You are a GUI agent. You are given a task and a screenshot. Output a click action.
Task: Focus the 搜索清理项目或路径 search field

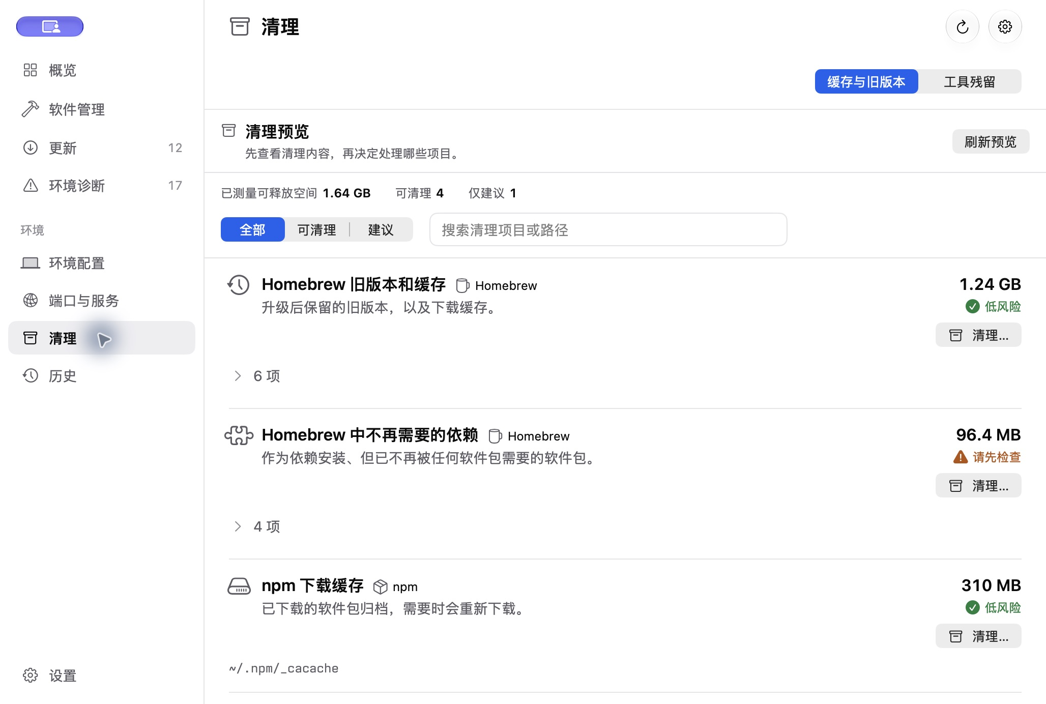point(608,230)
